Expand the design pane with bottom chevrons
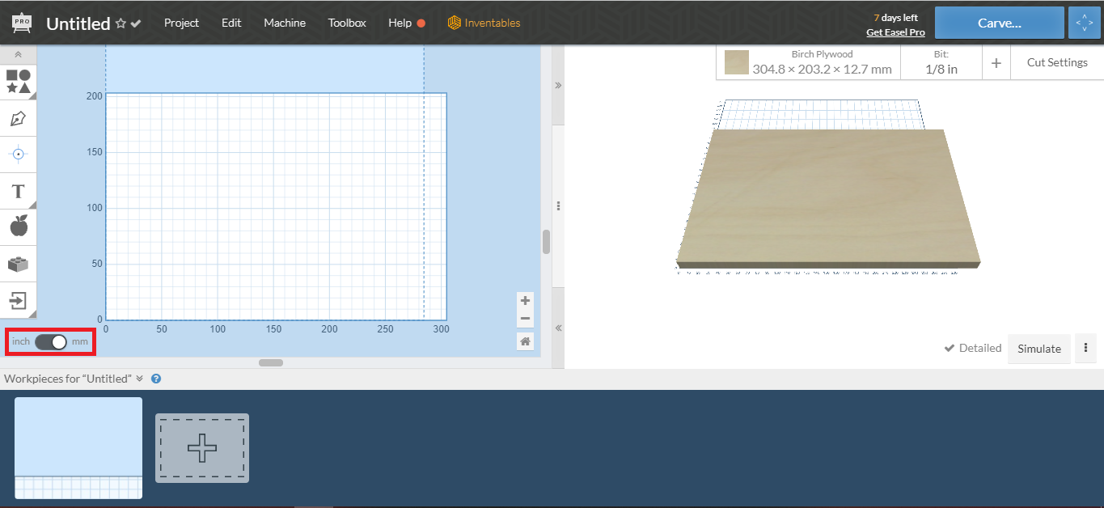The height and width of the screenshot is (508, 1104). point(558,328)
